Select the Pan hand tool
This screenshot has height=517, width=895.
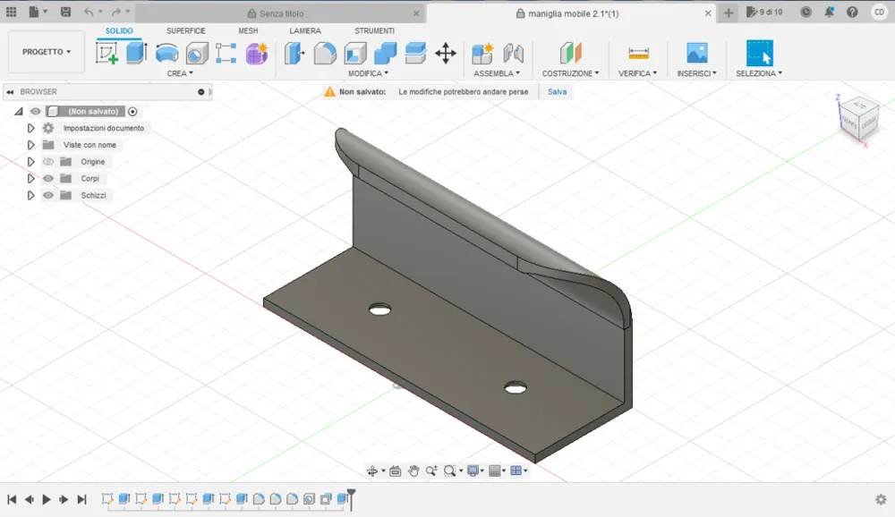(413, 470)
